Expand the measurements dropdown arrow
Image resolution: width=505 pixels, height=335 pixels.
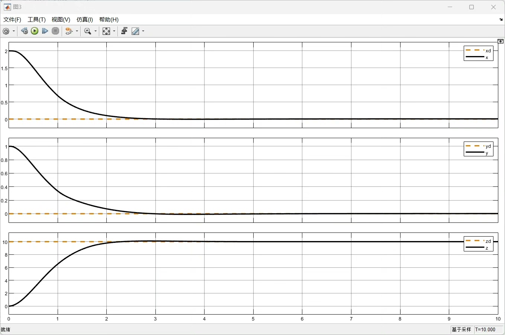143,31
